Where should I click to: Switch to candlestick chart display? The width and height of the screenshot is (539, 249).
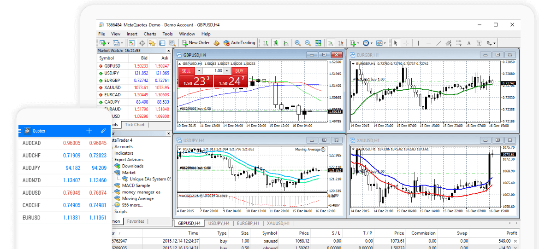point(276,43)
